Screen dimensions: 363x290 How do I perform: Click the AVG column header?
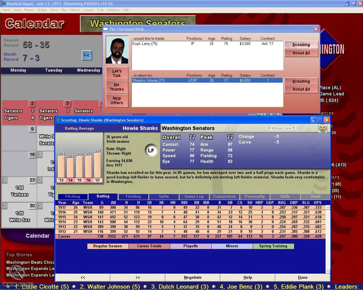coord(282,202)
